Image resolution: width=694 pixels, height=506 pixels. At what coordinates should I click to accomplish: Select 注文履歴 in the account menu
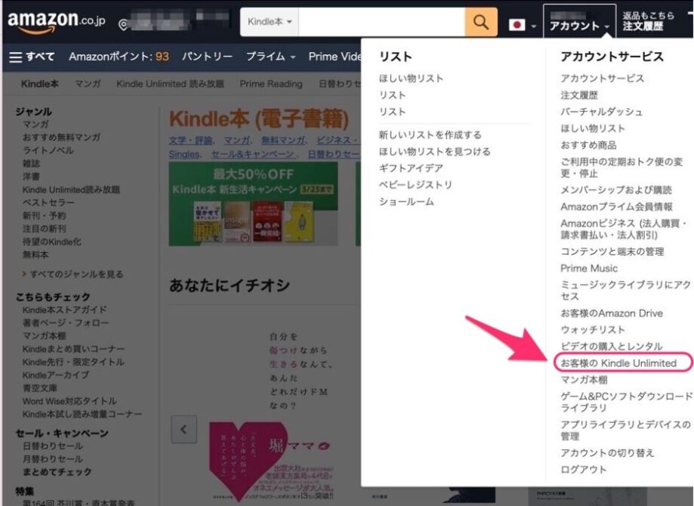coord(579,95)
